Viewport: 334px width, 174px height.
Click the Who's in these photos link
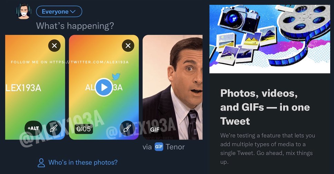pyautogui.click(x=83, y=162)
